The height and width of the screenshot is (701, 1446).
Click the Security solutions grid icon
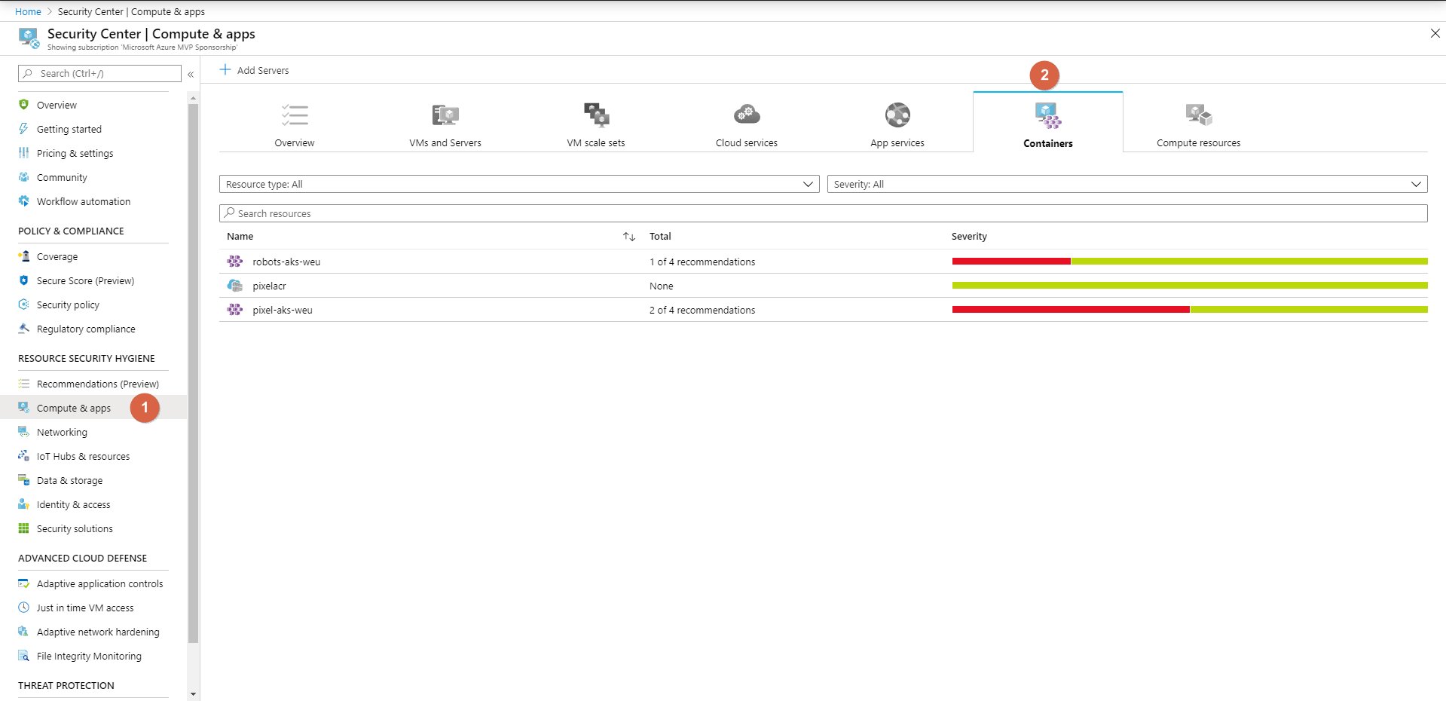point(23,528)
